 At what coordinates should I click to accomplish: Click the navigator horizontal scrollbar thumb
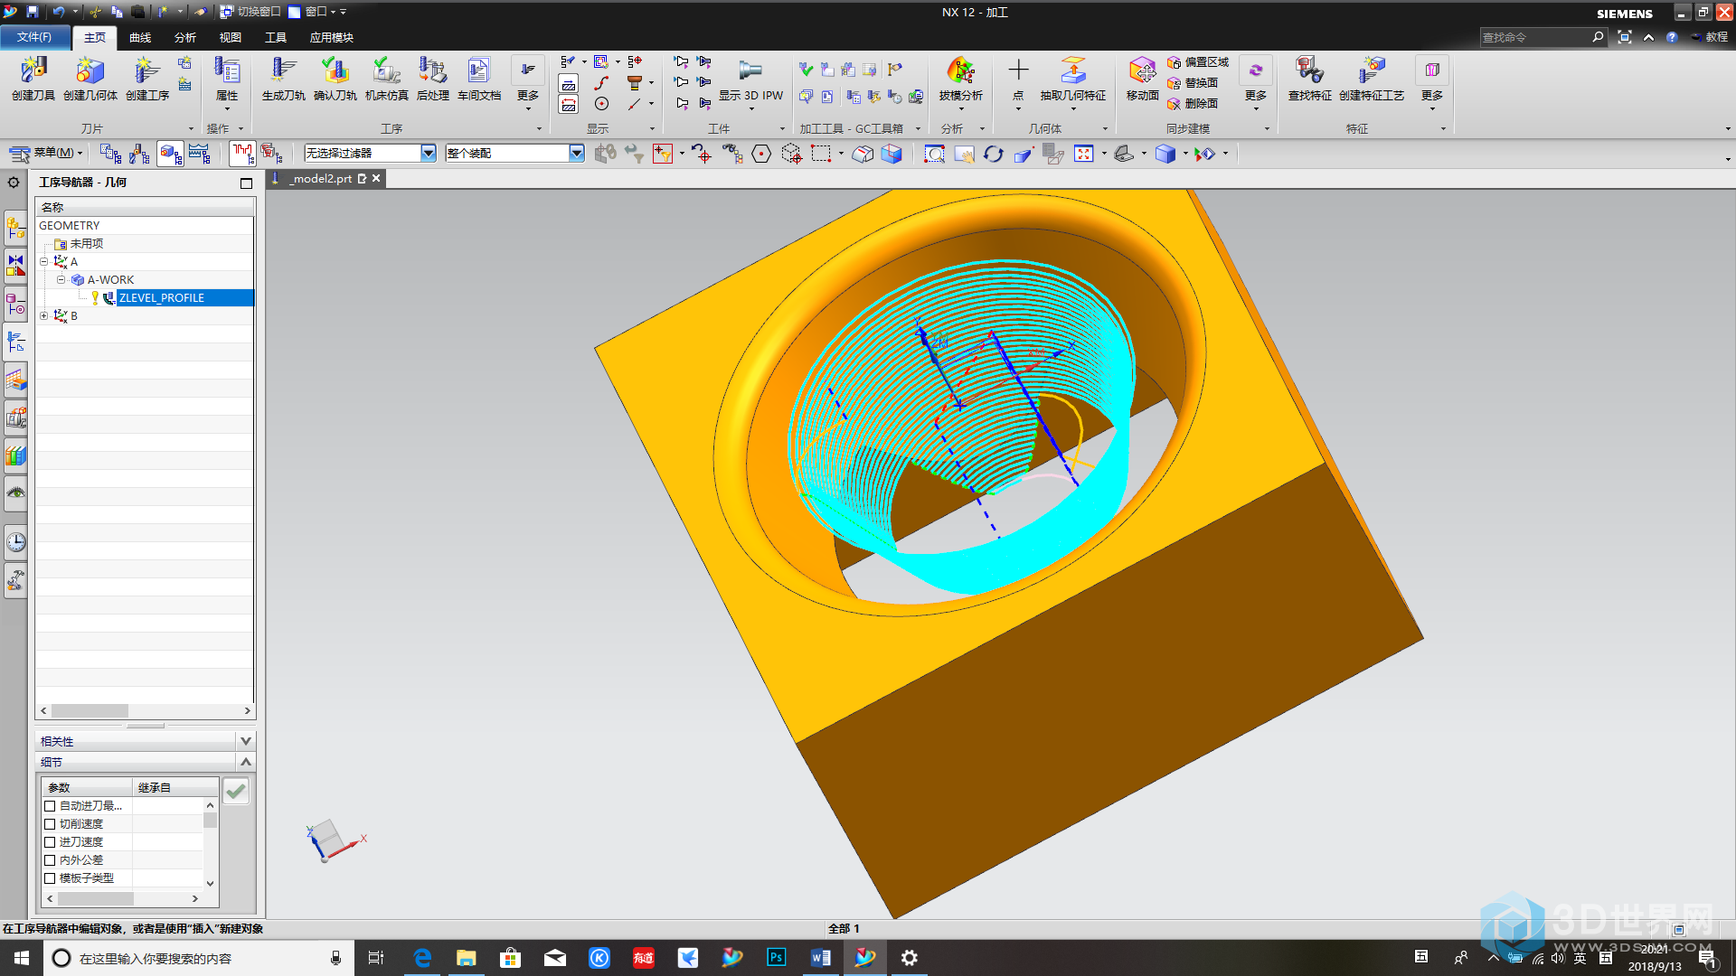(90, 711)
